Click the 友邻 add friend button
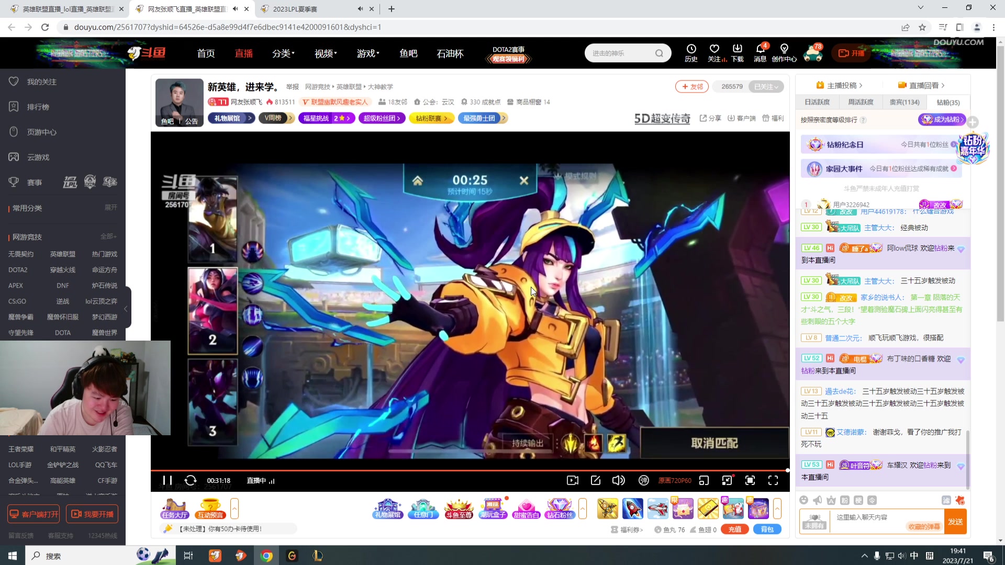 [692, 86]
